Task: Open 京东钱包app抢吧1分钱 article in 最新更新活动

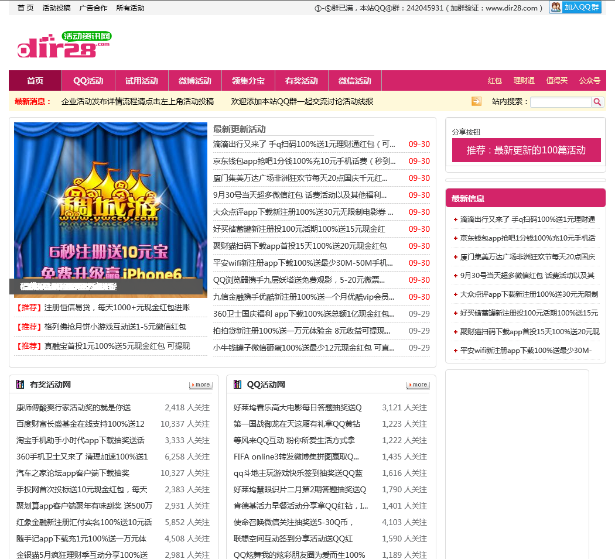Action: point(304,161)
